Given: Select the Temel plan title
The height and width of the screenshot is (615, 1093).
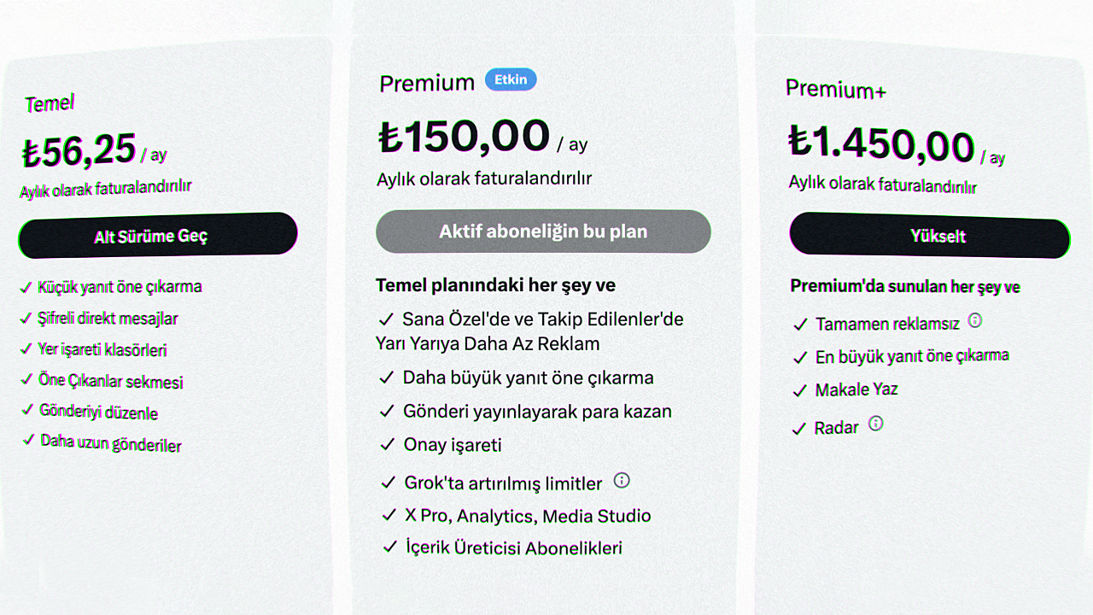Looking at the screenshot, I should coord(50,103).
